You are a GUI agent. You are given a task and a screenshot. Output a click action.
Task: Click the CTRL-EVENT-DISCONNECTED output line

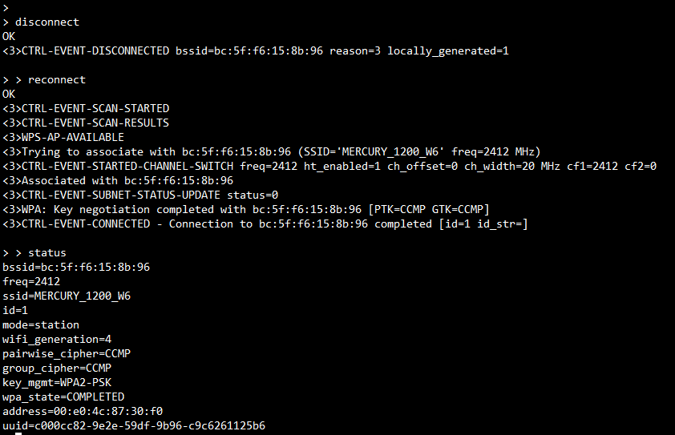pyautogui.click(x=255, y=50)
